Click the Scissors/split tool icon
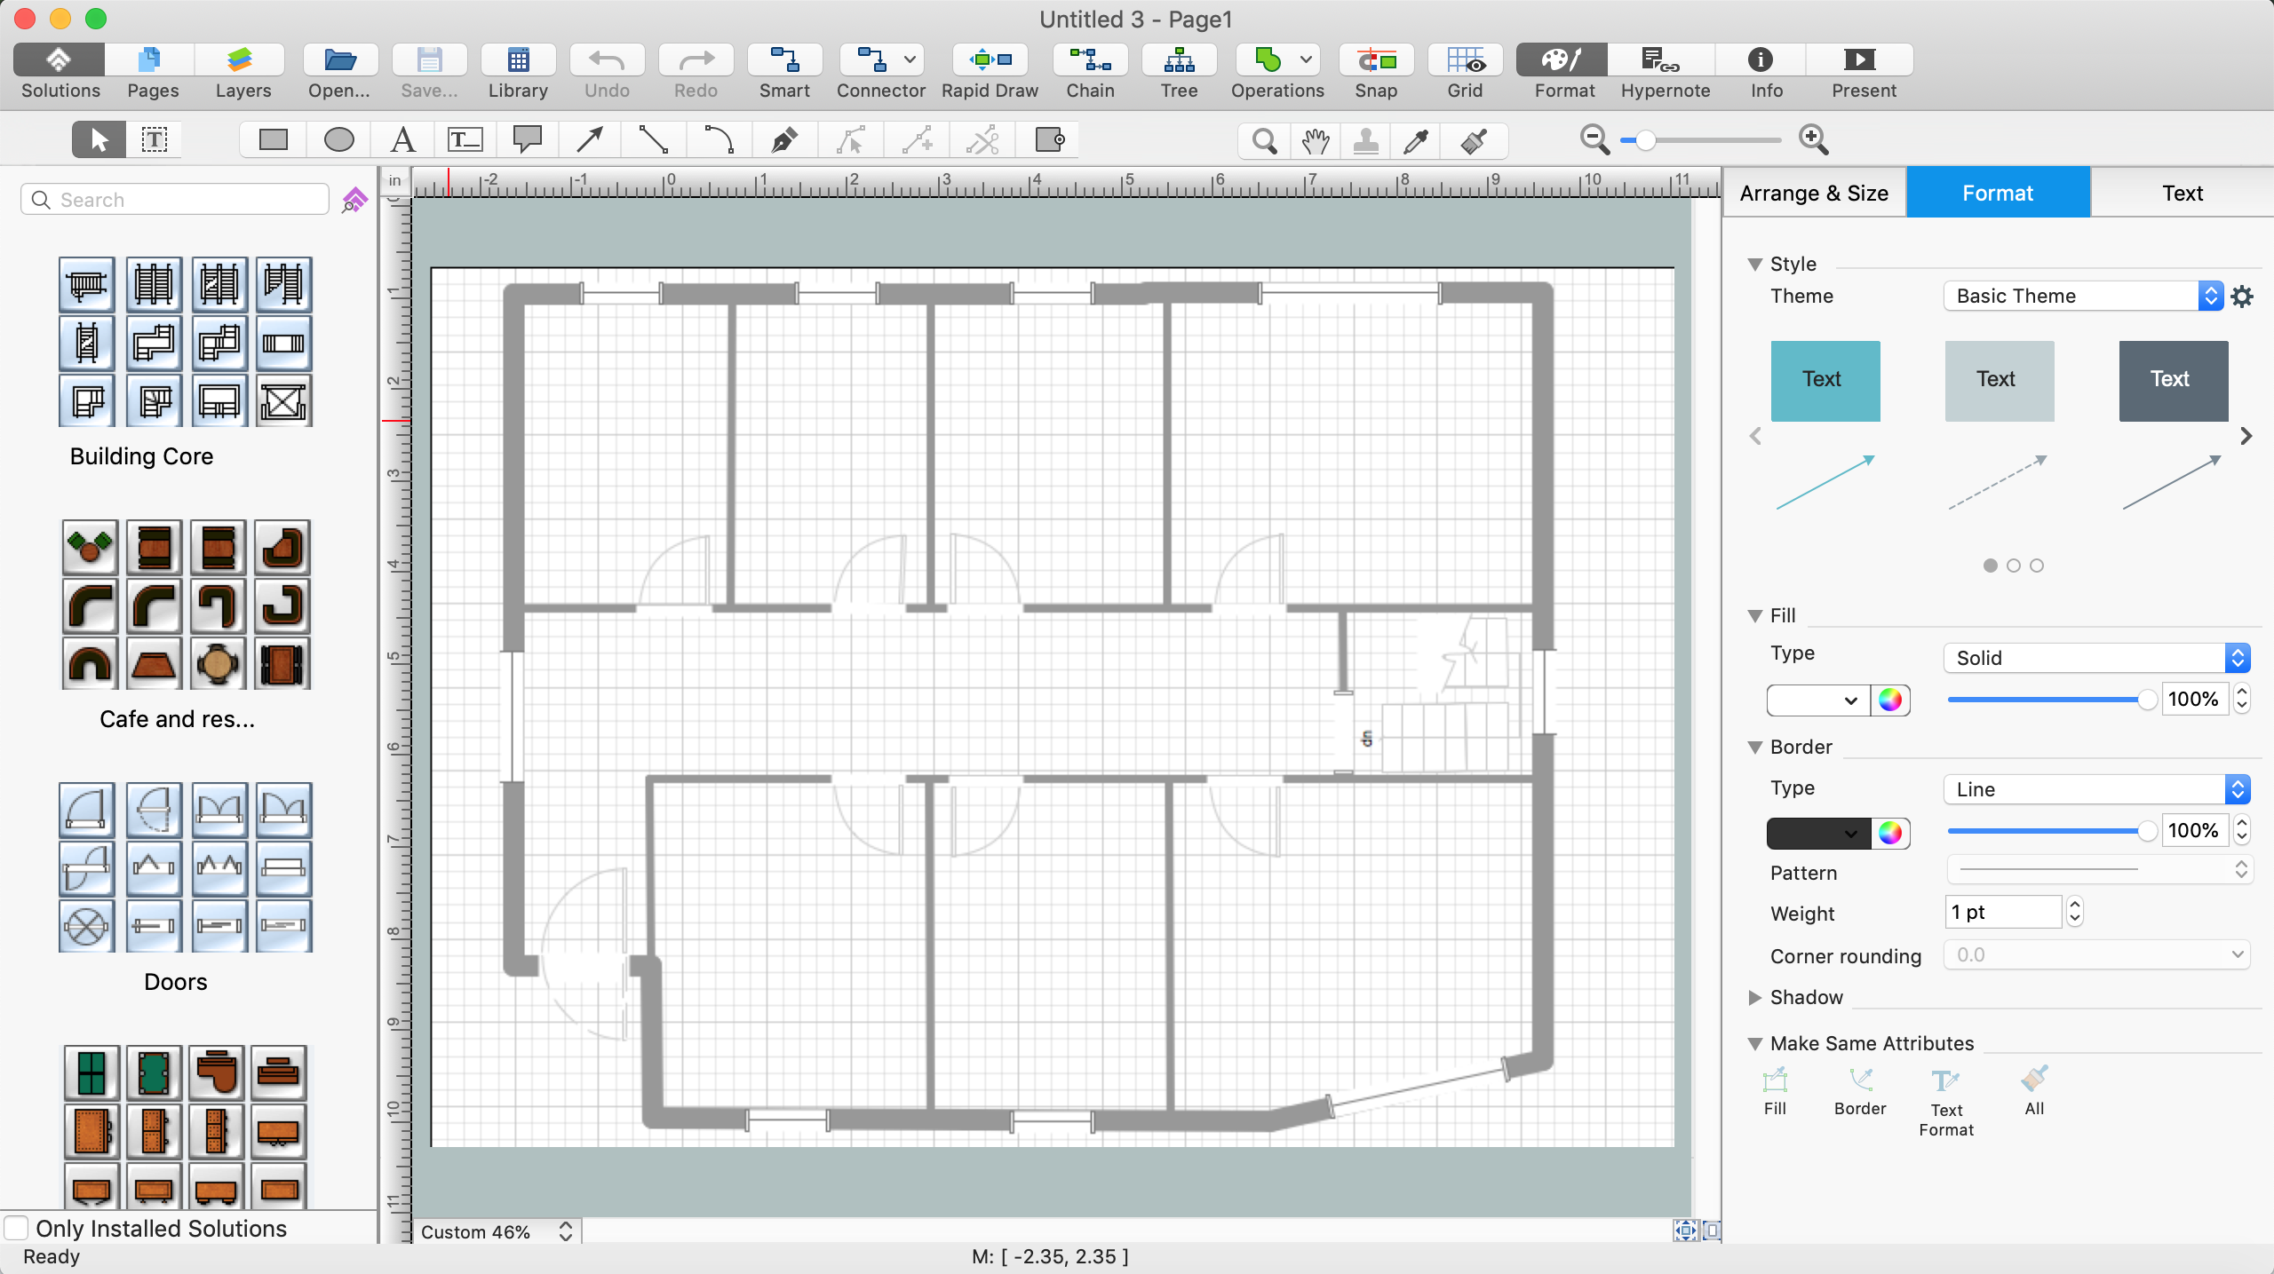 click(x=982, y=139)
